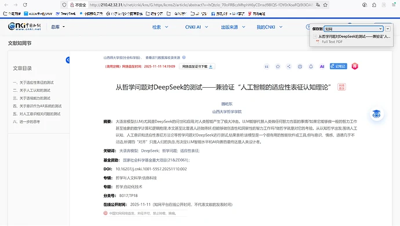Click the red hexagon recommend badge
The image size is (400, 226).
355,66
